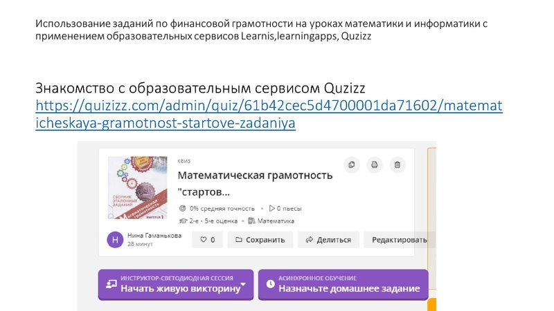Like the quiz with heart button
The width and height of the screenshot is (554, 311).
(x=207, y=240)
